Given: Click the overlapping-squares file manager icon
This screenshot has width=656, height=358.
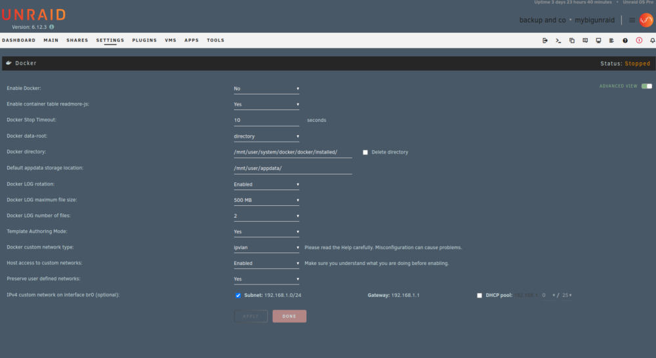Looking at the screenshot, I should [571, 41].
